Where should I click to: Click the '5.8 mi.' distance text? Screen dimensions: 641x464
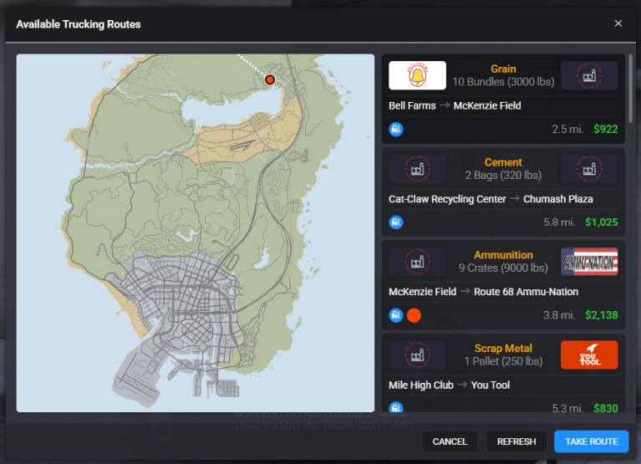tap(559, 222)
